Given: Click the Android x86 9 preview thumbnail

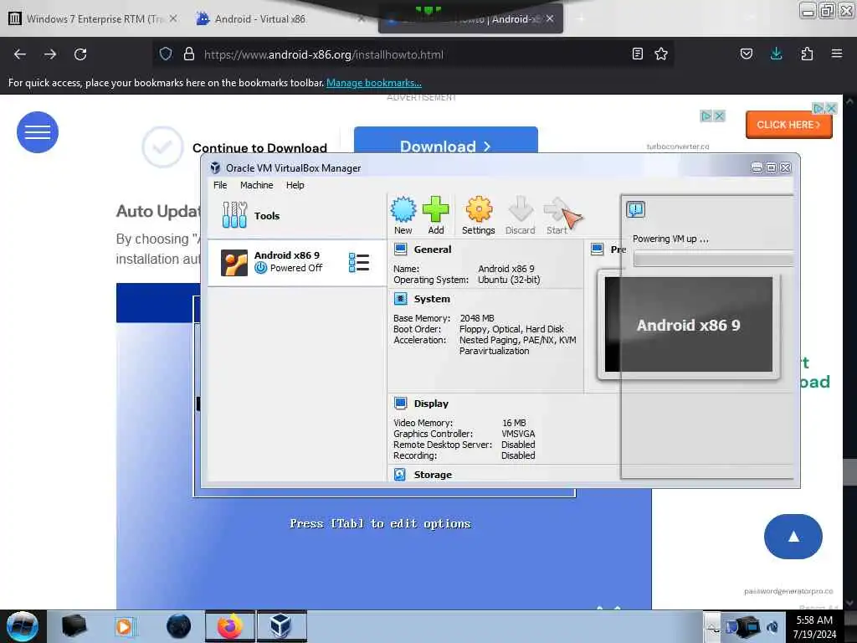Looking at the screenshot, I should (x=689, y=325).
